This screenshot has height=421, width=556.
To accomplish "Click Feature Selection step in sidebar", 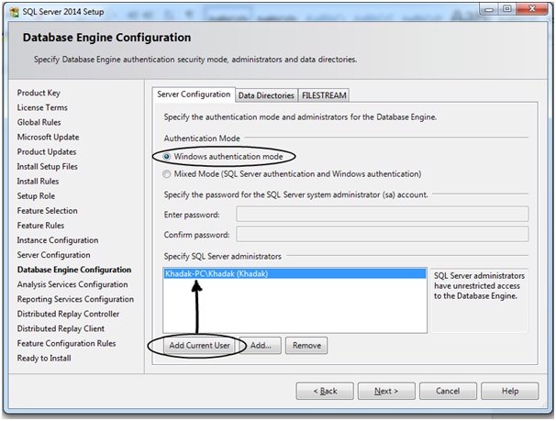I will pos(47,211).
